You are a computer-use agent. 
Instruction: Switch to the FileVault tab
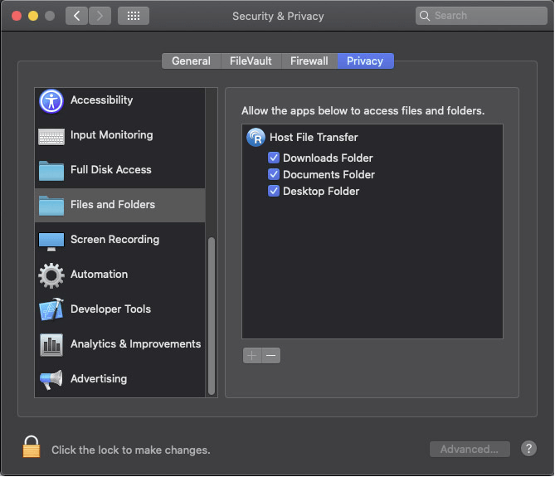point(251,61)
